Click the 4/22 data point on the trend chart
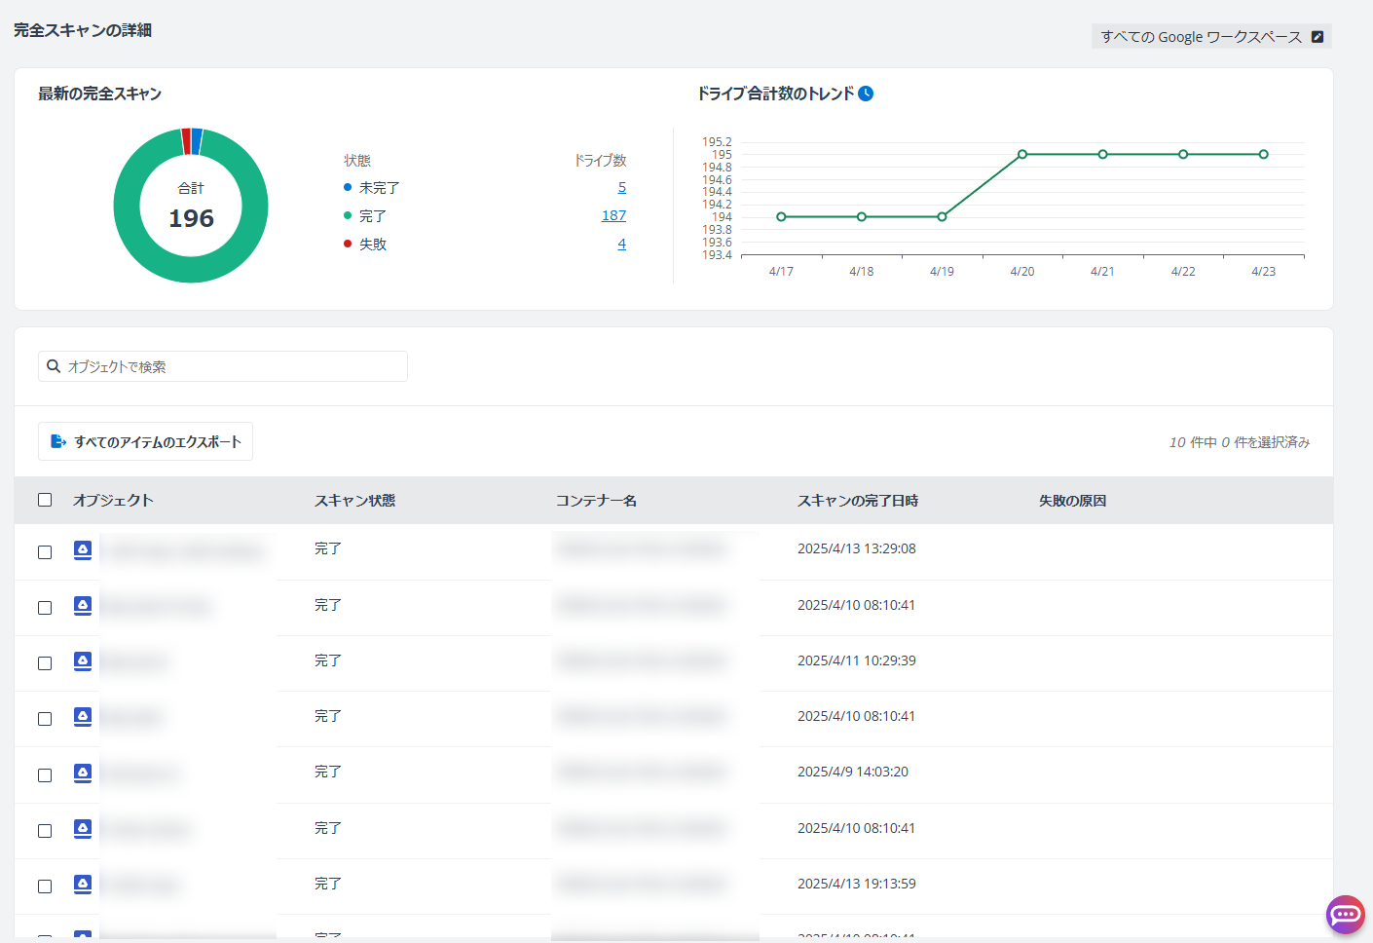Image resolution: width=1373 pixels, height=943 pixels. pos(1183,154)
